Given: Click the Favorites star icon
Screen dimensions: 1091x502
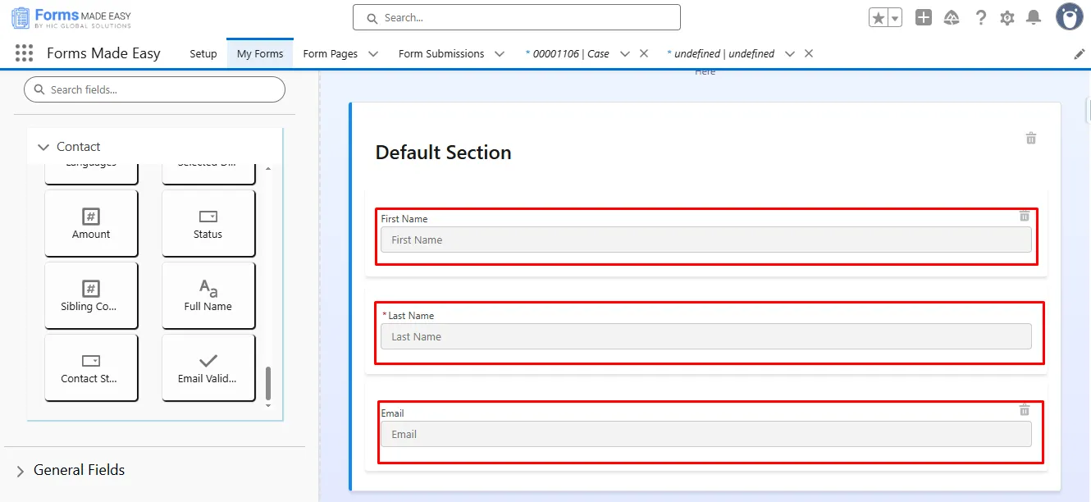Looking at the screenshot, I should tap(878, 18).
